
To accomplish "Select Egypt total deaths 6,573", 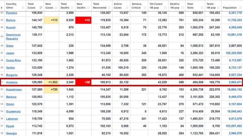I will pos(70,126).
